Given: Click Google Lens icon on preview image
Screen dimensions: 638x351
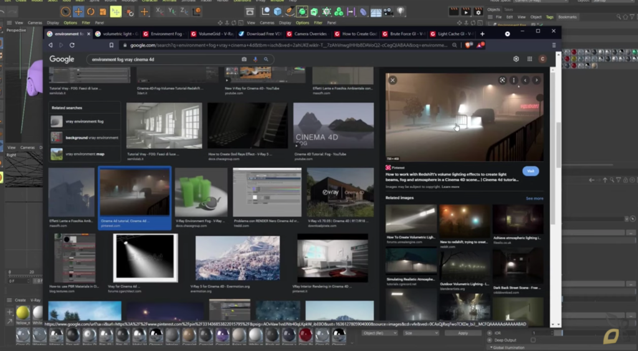Looking at the screenshot, I should (x=503, y=80).
